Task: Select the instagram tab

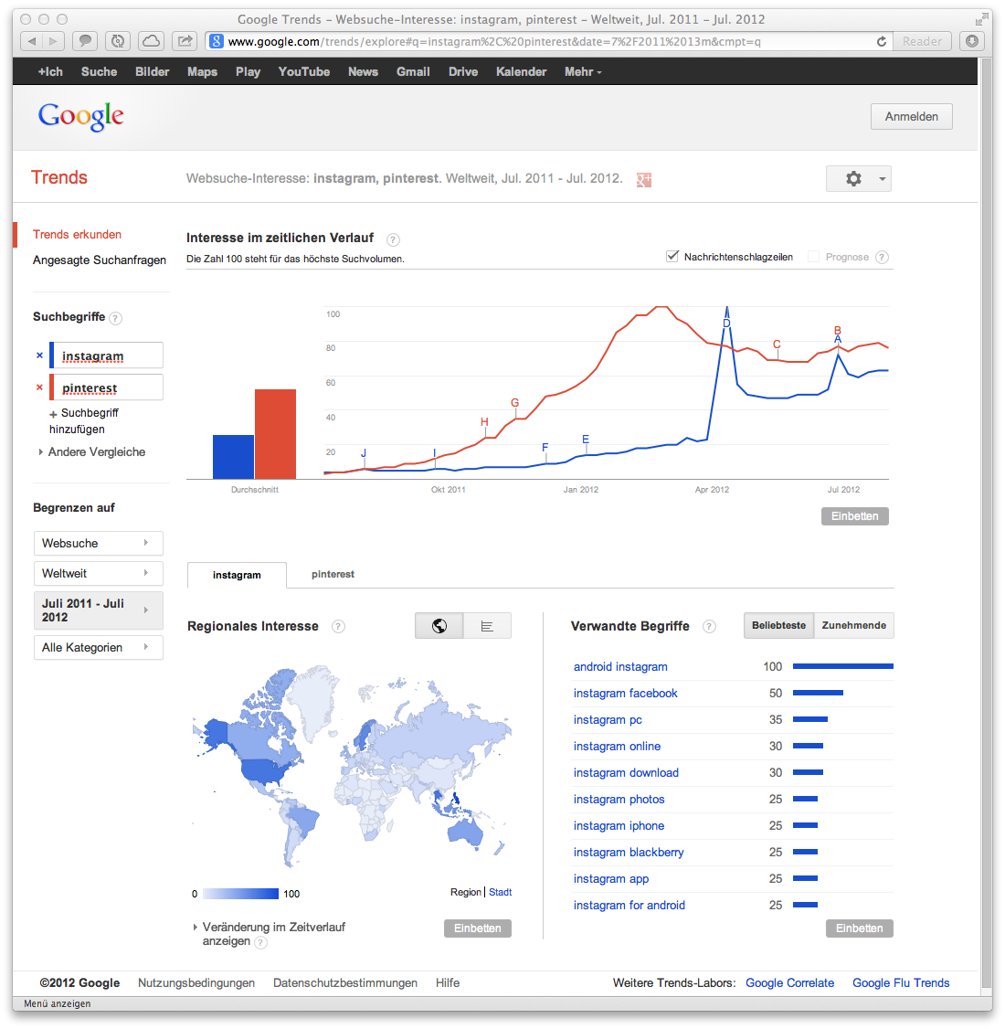Action: tap(237, 575)
